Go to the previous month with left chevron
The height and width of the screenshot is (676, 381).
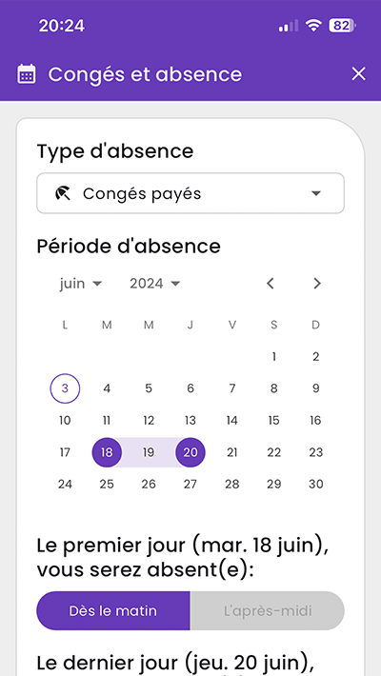pos(271,283)
